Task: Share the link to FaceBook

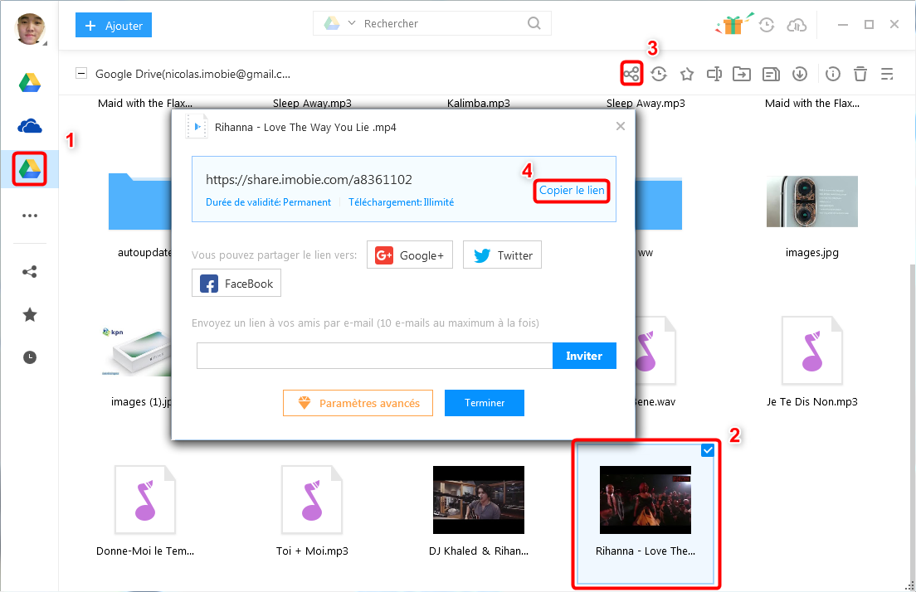Action: pyautogui.click(x=236, y=284)
